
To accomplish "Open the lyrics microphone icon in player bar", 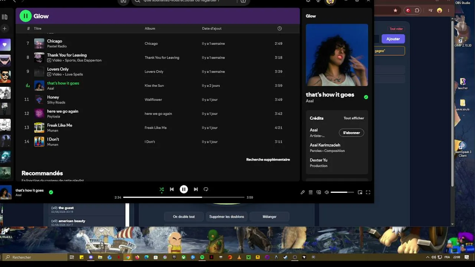I will tap(302, 192).
